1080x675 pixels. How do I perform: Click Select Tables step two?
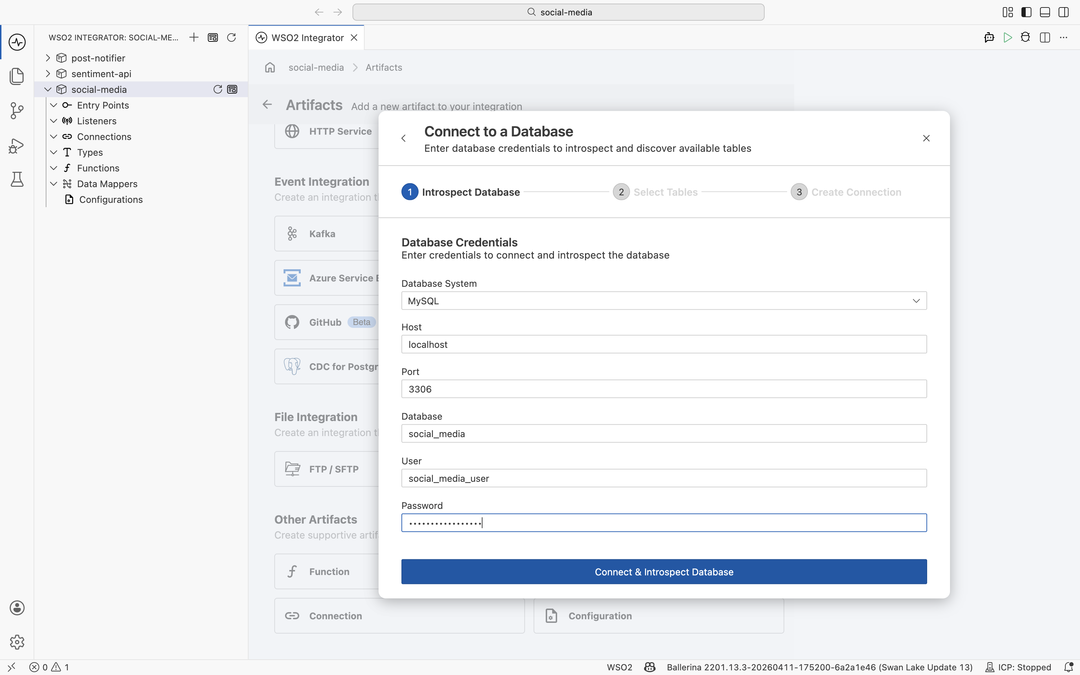click(x=655, y=192)
